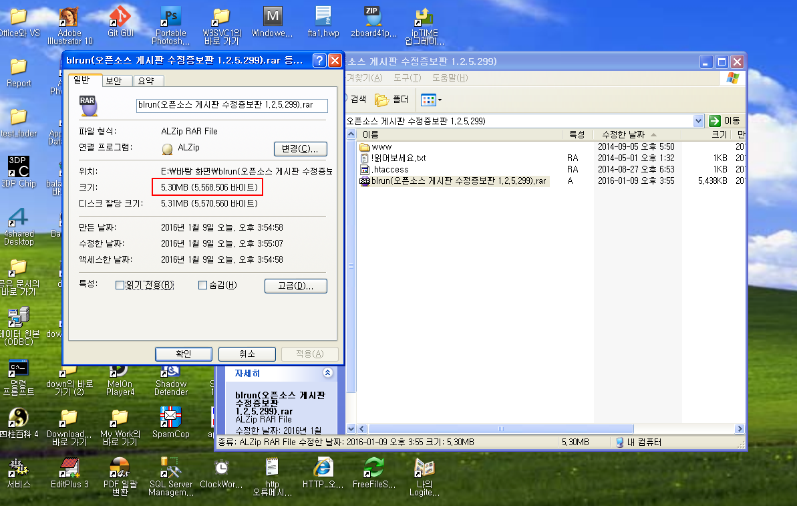
Task: Toggle the 읽기 전용 (Read-only) checkbox
Action: (x=120, y=285)
